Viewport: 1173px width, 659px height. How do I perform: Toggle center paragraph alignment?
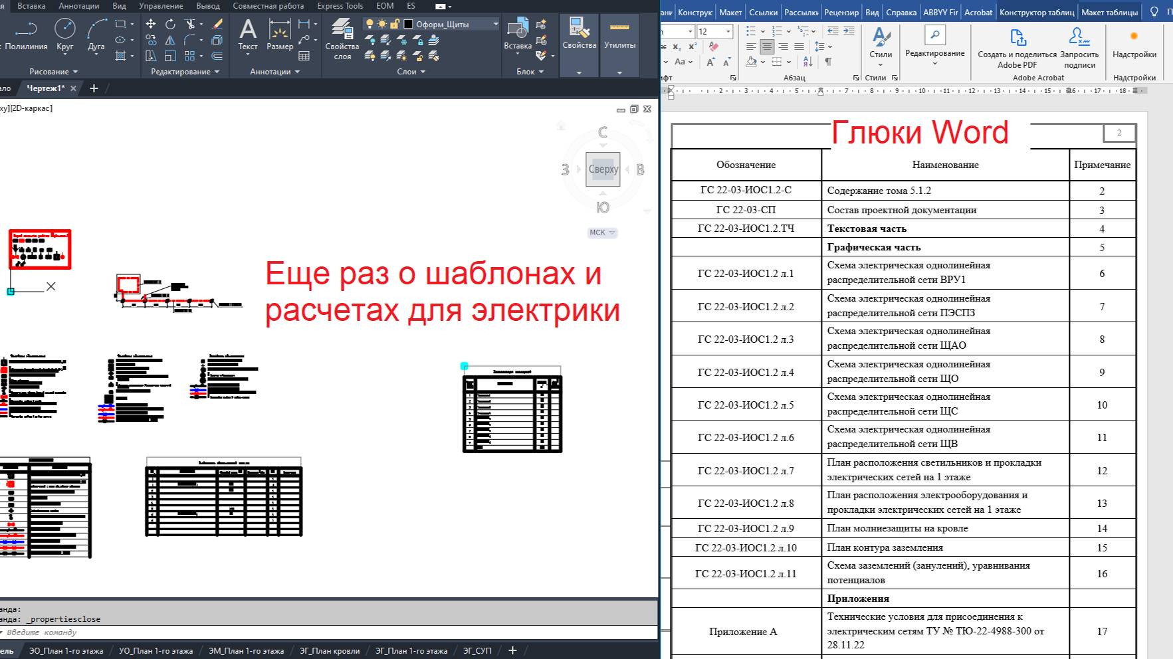[x=768, y=47]
